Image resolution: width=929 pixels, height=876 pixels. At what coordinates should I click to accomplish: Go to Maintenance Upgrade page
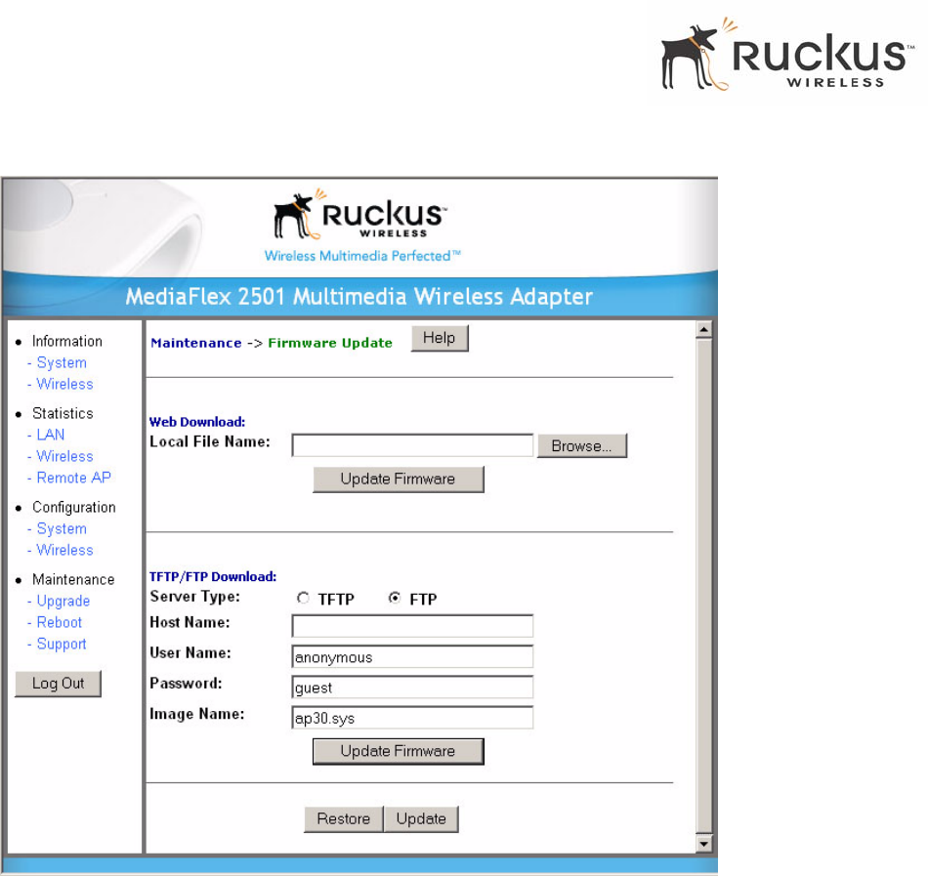63,601
